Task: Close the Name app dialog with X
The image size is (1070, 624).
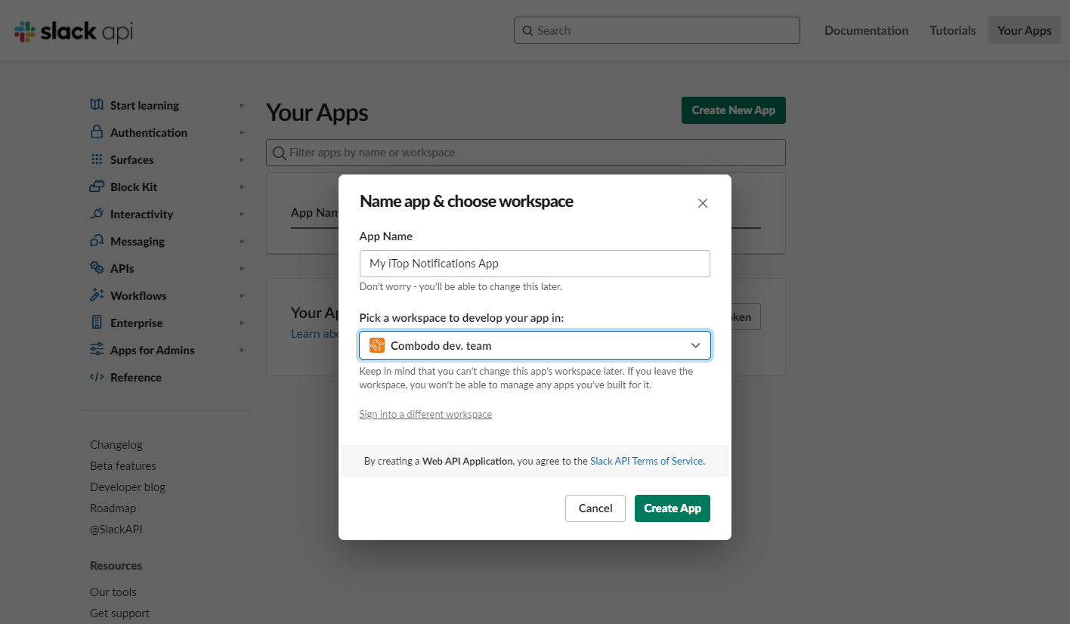Action: pyautogui.click(x=703, y=203)
